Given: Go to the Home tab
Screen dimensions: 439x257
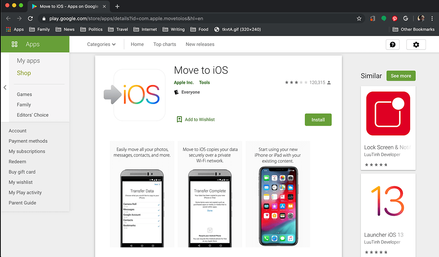Looking at the screenshot, I should (x=137, y=44).
